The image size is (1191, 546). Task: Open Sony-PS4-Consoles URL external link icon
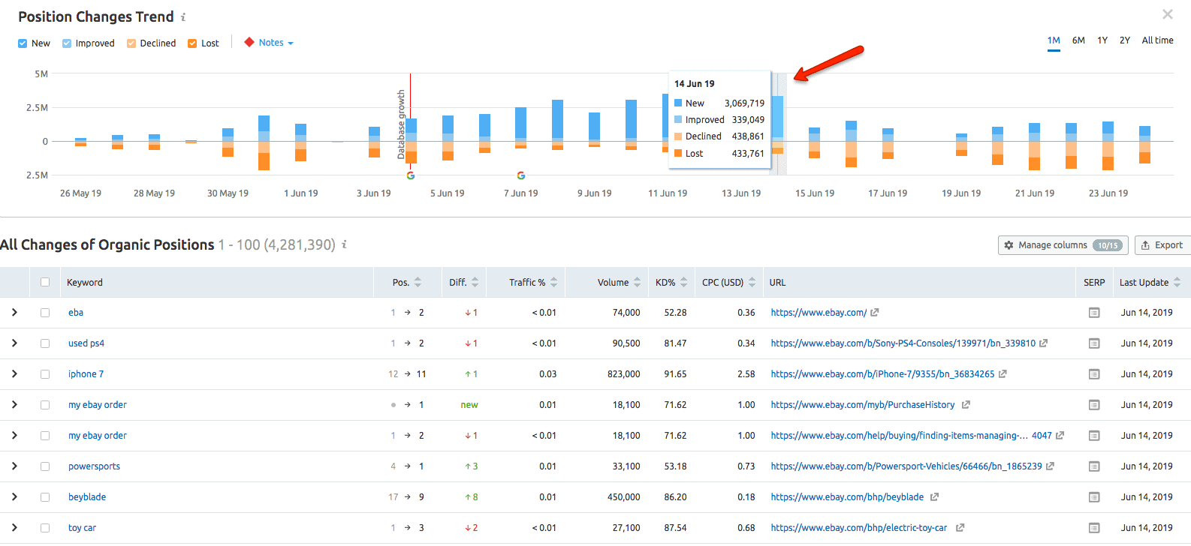1044,343
